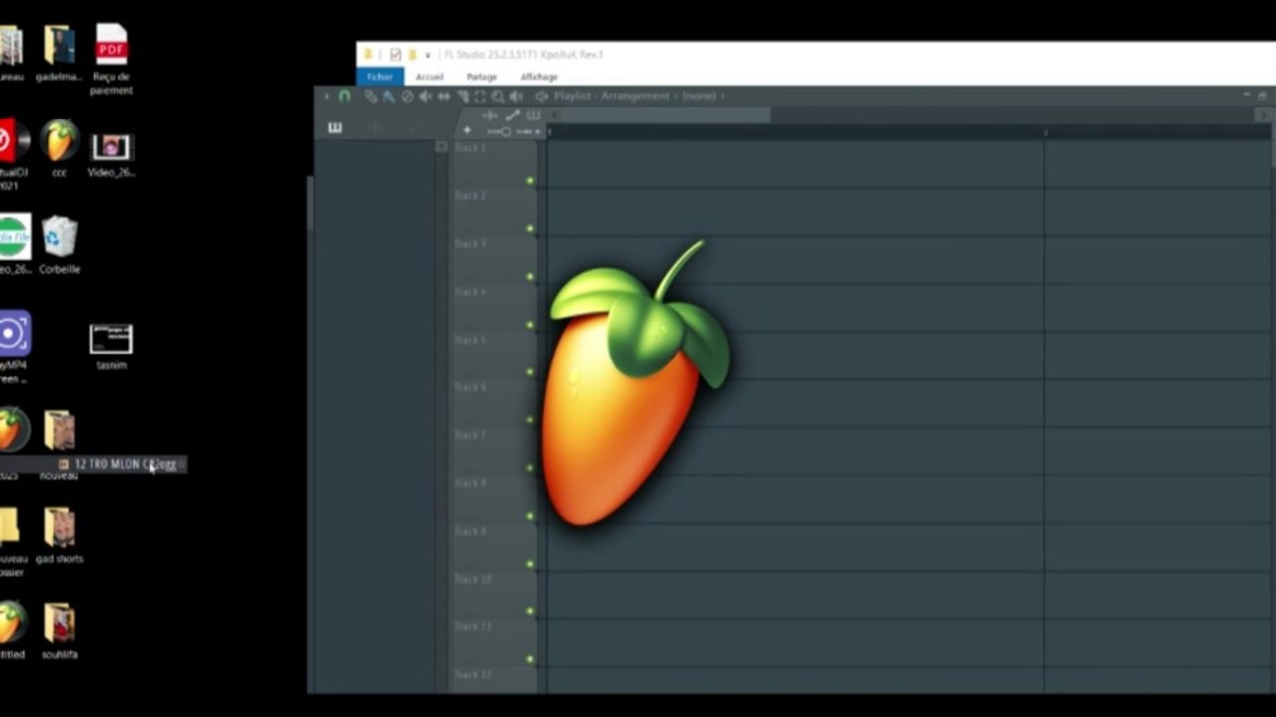Select the Video_26 desktop file

click(x=111, y=154)
